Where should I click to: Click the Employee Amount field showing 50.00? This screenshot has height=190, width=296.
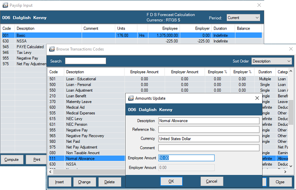[186, 158]
